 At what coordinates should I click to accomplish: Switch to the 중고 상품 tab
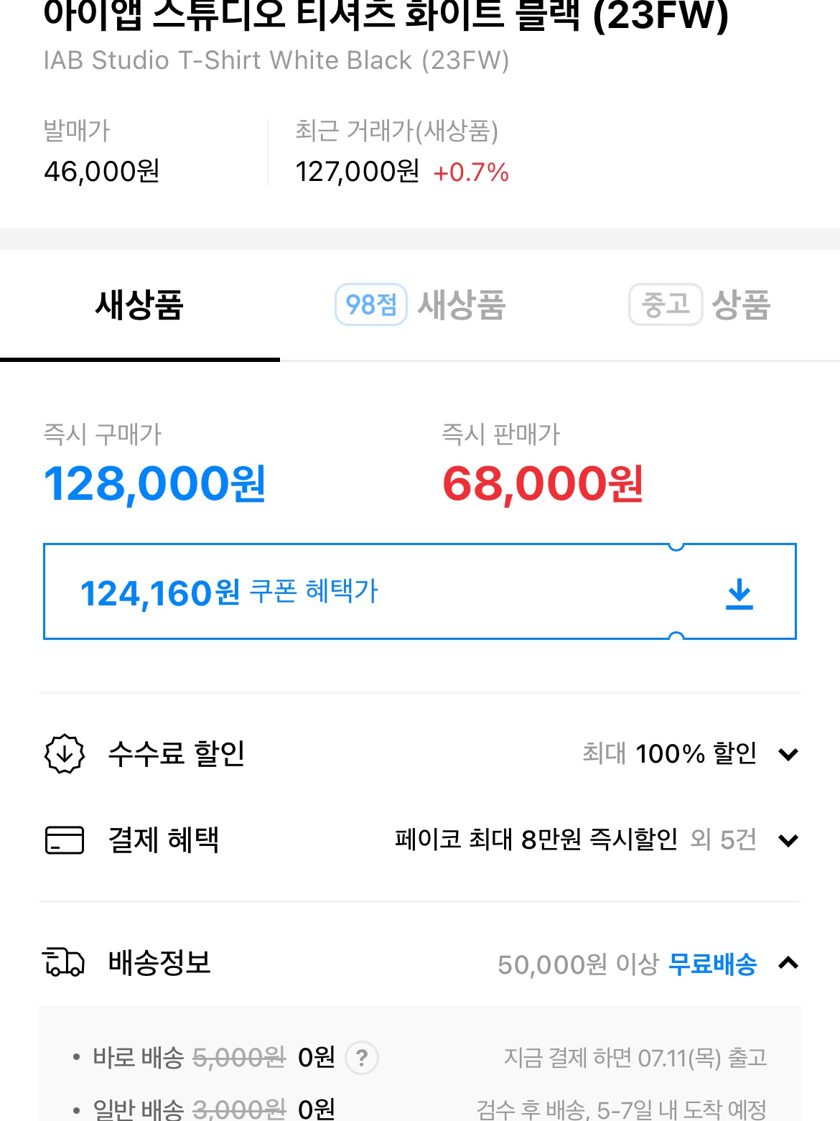point(700,305)
